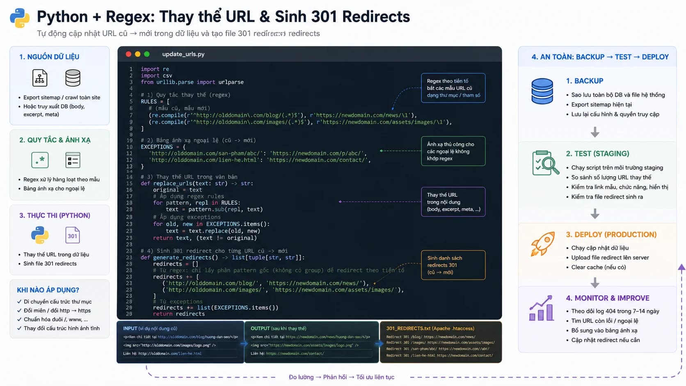Open the olddomain.com/lien-he.html link in INPUT
The image size is (686, 386).
tap(170, 354)
